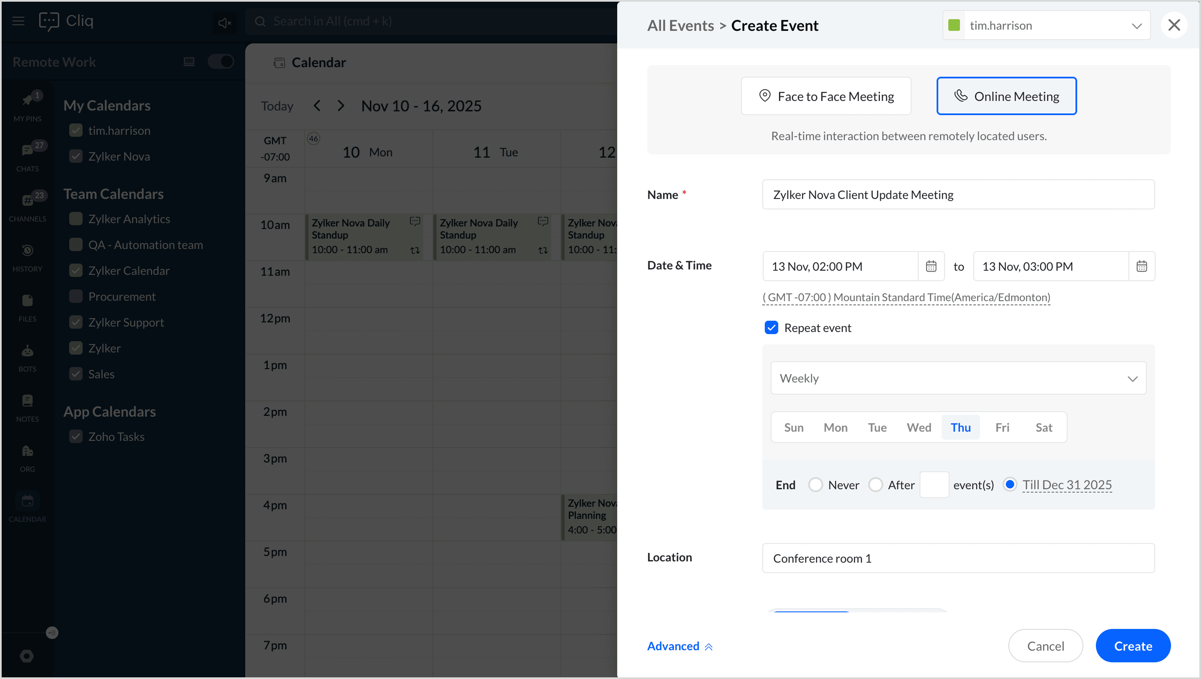
Task: Select the Never end radio option
Action: click(815, 485)
